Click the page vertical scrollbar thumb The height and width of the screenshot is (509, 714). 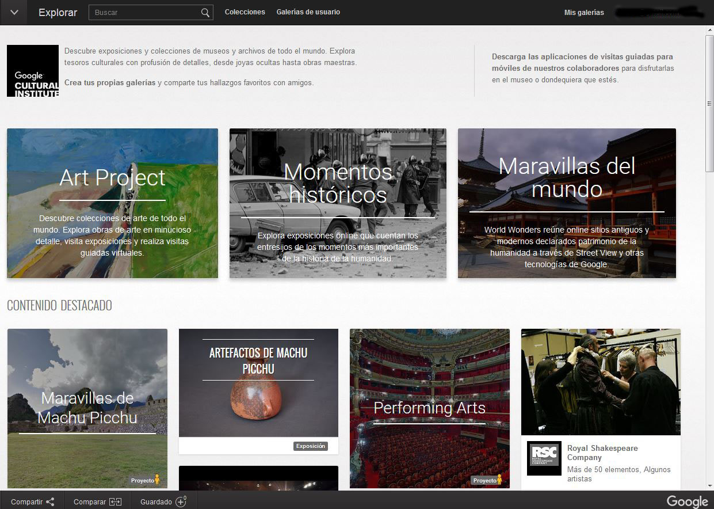click(709, 104)
